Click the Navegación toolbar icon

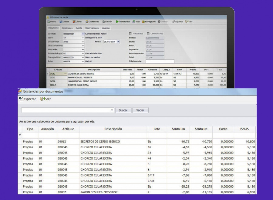point(143,22)
